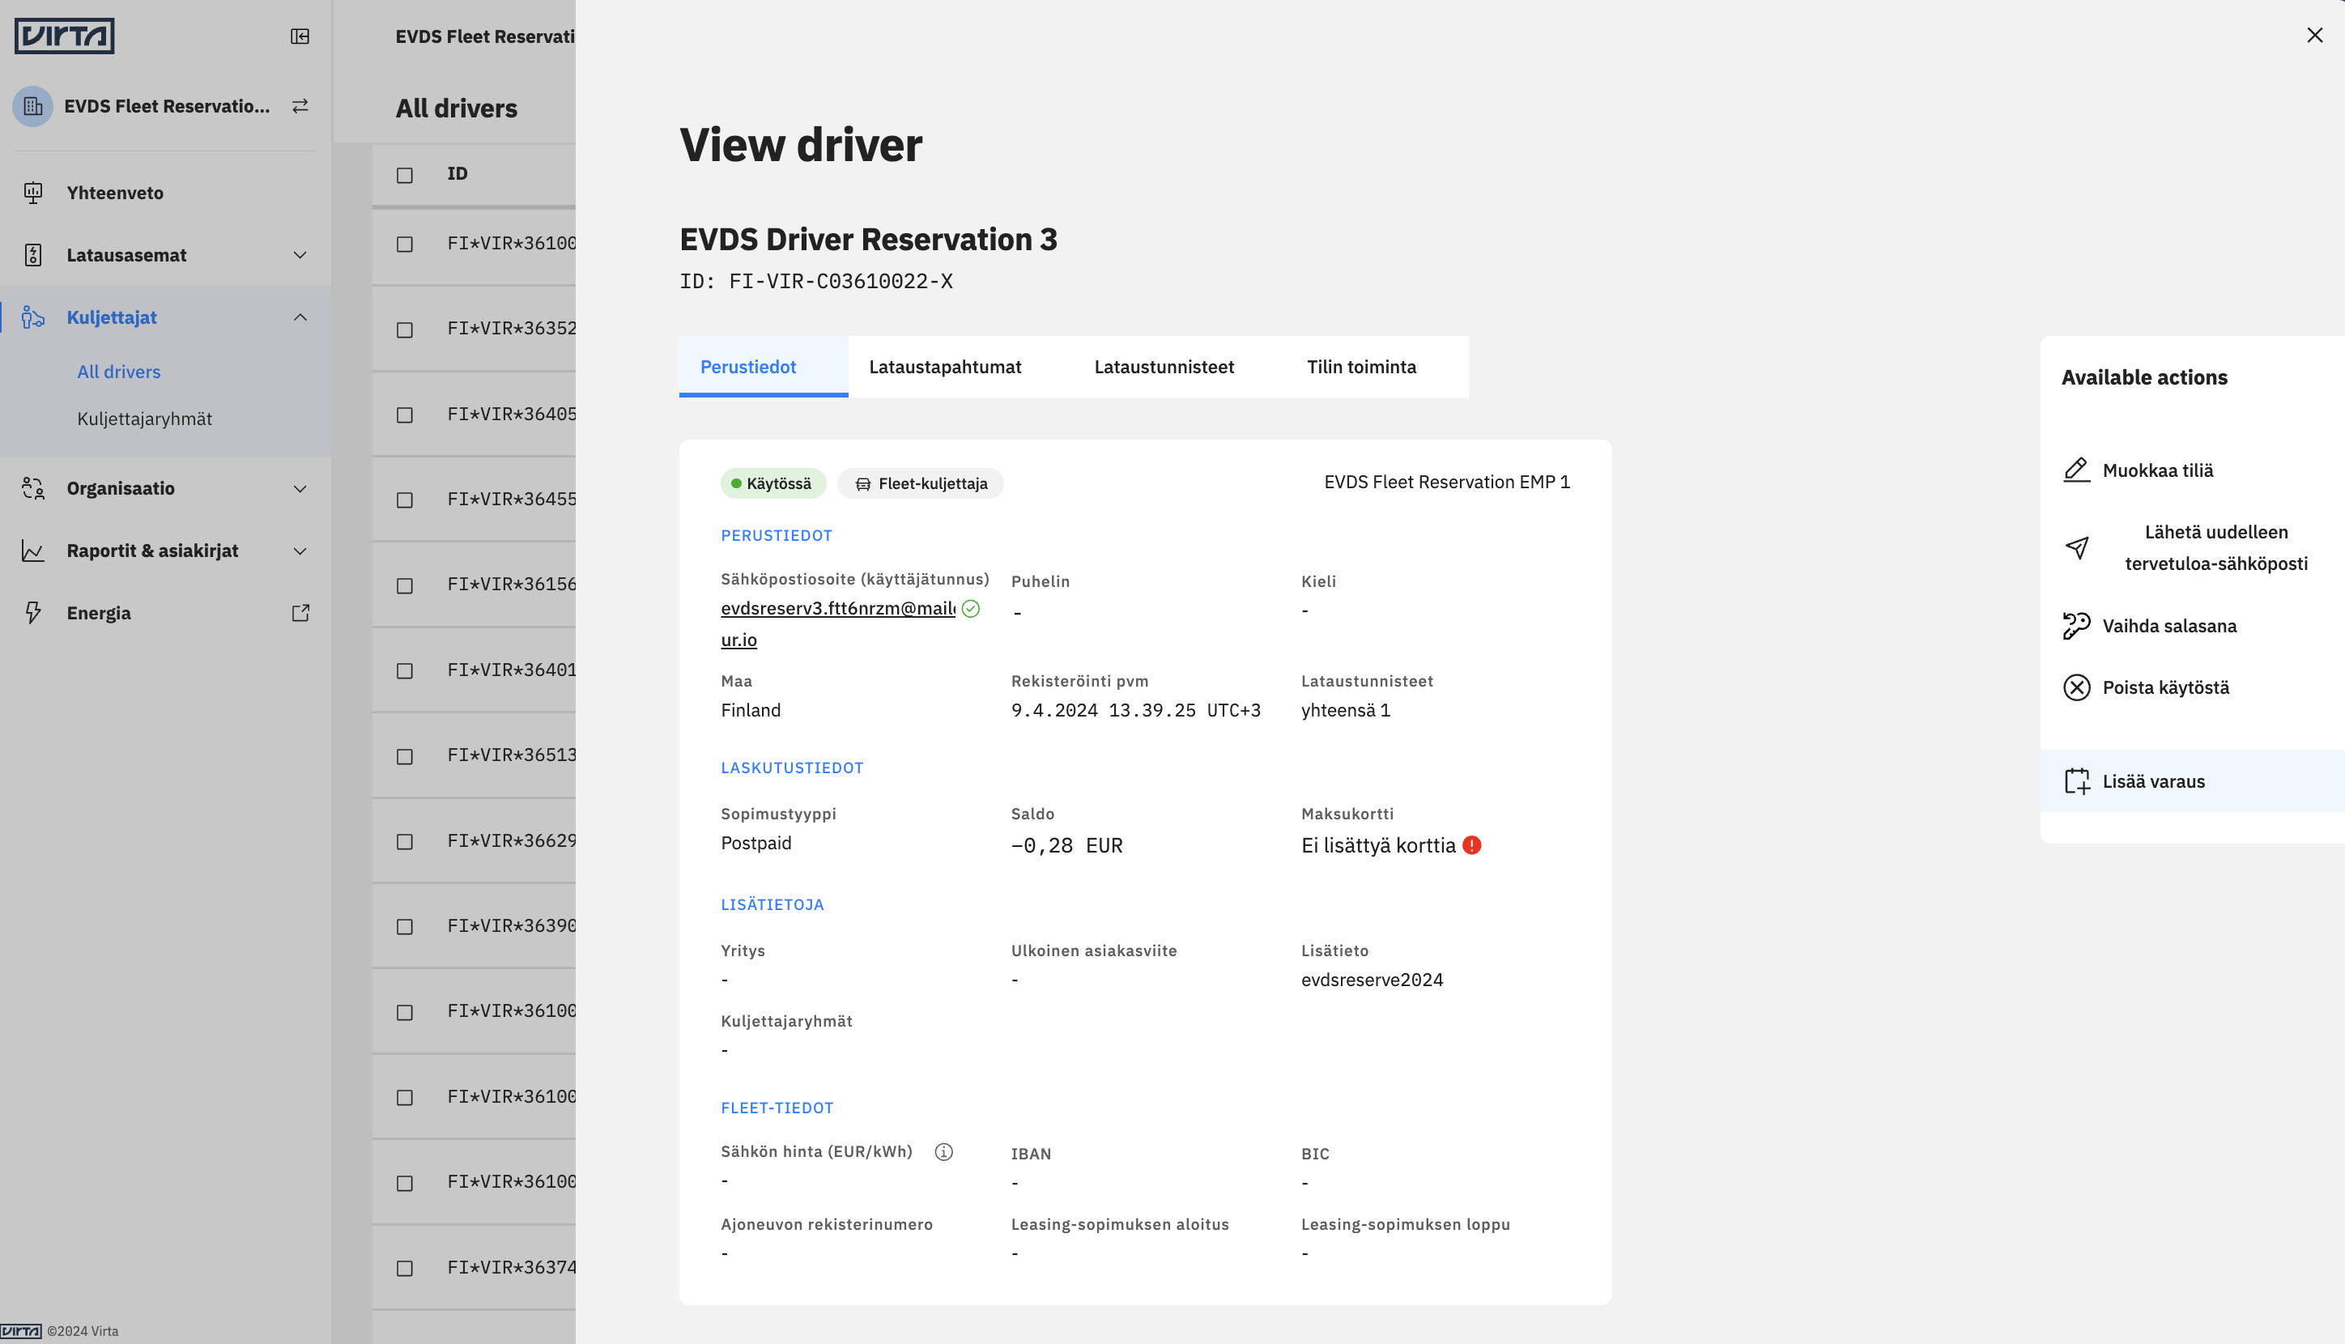Click the FI*VIR*36374 row ID
Image resolution: width=2345 pixels, height=1344 pixels.
[512, 1266]
